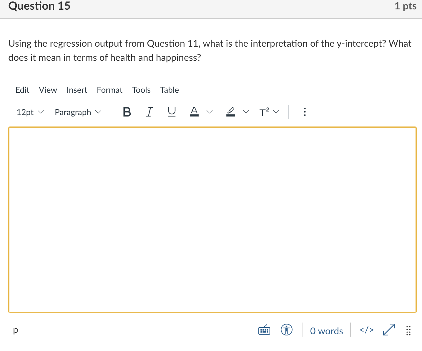422x351 pixels.
Task: Open the Paragraph style dropdown
Action: click(77, 112)
